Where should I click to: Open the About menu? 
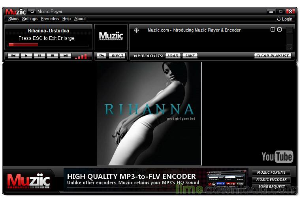point(80,19)
